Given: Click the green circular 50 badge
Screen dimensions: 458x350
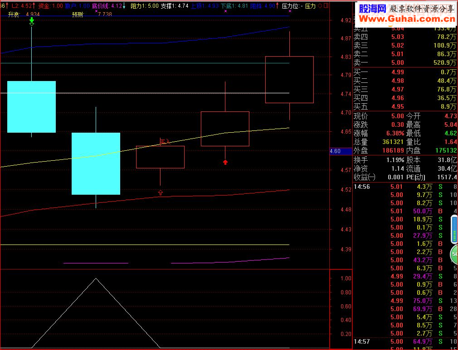Looking at the screenshot, I should pyautogui.click(x=454, y=254).
